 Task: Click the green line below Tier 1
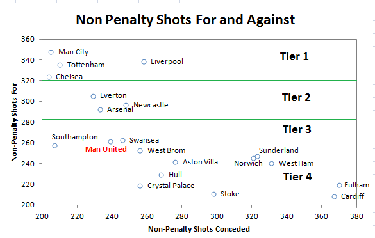point(199,81)
